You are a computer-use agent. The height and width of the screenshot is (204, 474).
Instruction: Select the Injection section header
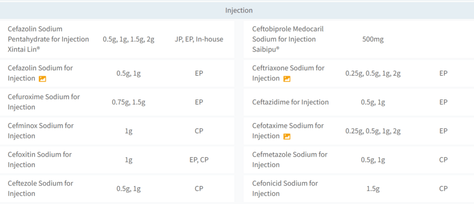coord(239,11)
